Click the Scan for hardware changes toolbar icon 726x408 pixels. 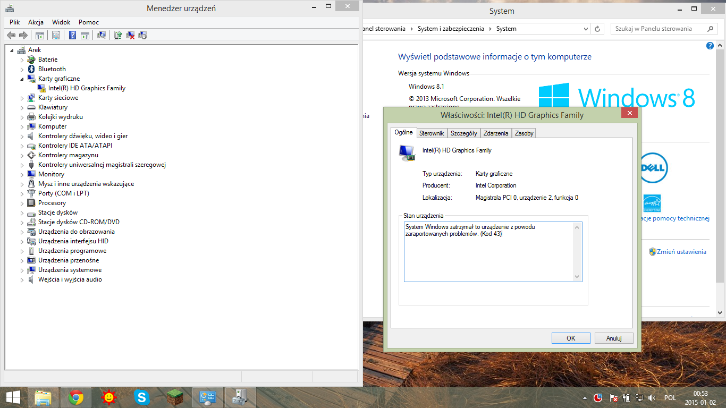click(102, 35)
